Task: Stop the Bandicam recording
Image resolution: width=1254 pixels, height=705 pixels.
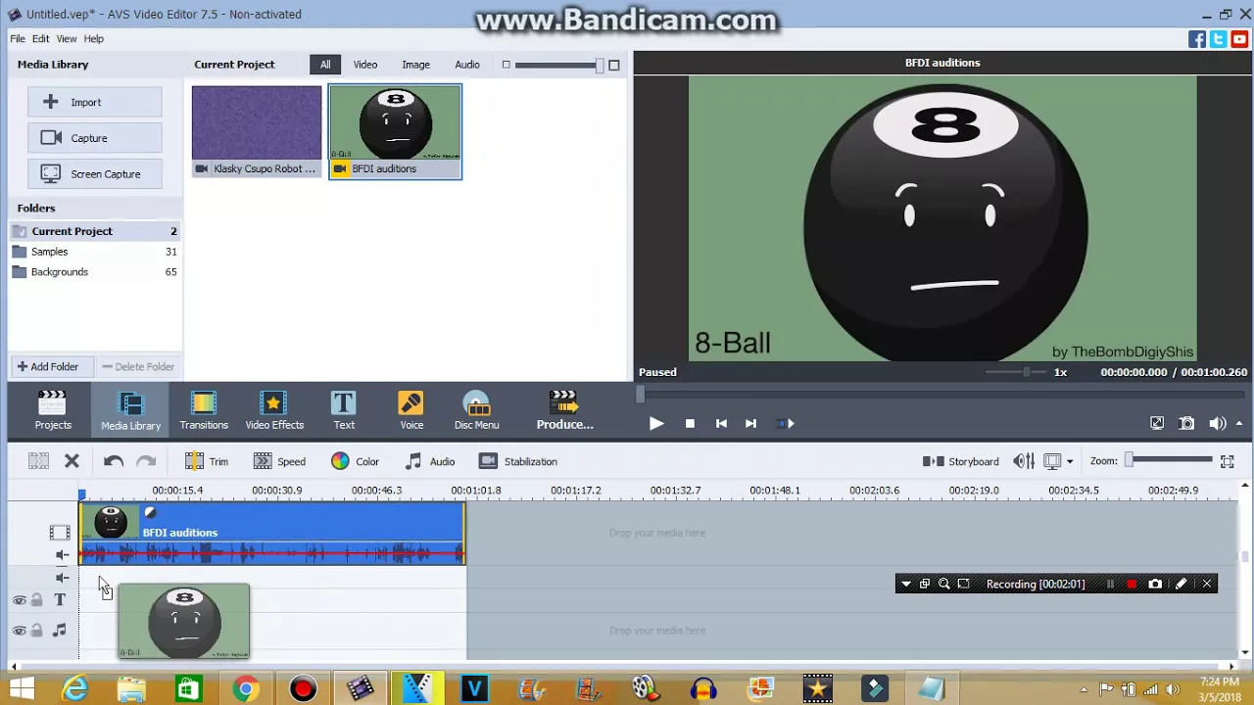Action: (1132, 585)
